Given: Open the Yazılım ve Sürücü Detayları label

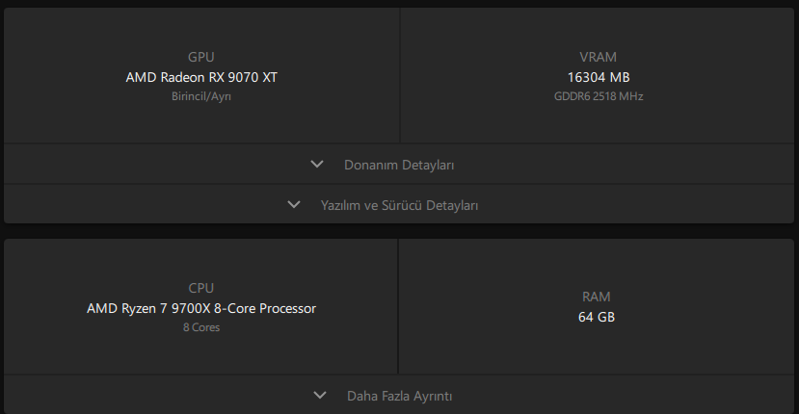Looking at the screenshot, I should click(x=399, y=205).
